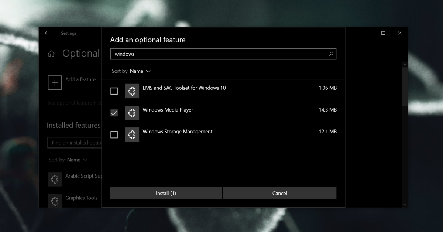Click the plus icon for Add a feature

[x=55, y=83]
